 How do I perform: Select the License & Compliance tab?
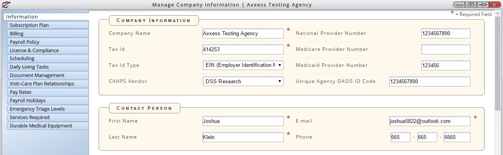point(48,50)
